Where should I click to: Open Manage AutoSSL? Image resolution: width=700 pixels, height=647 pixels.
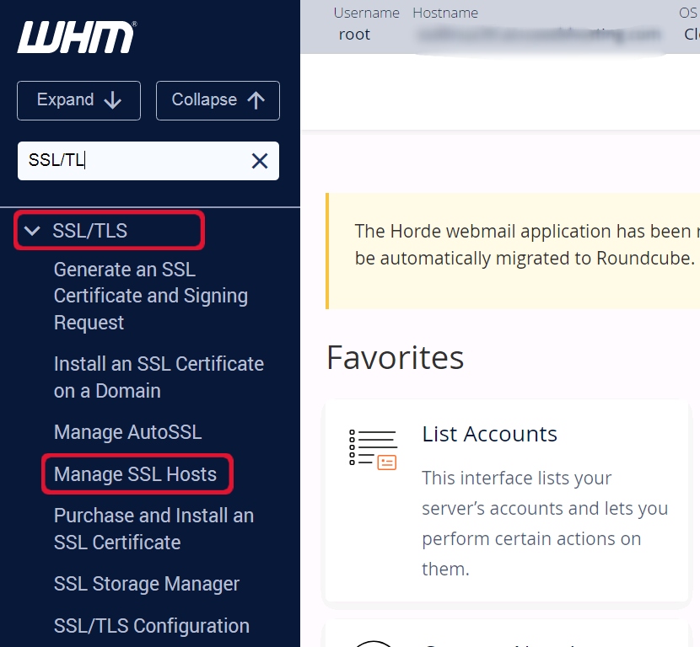[127, 432]
